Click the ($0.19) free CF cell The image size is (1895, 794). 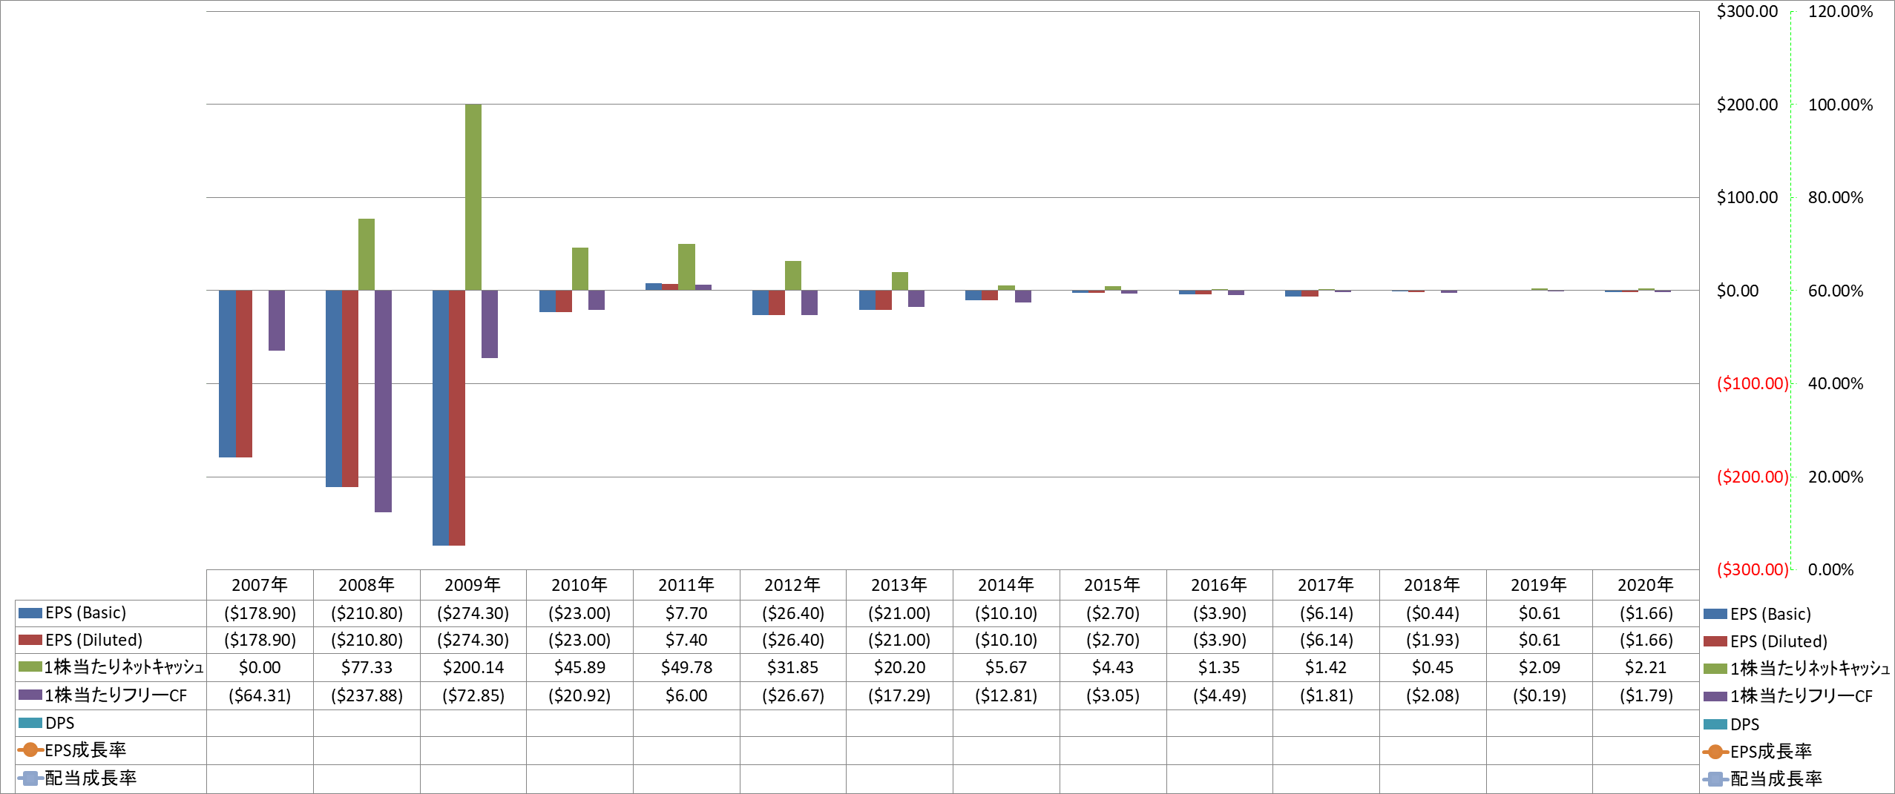coord(1539,695)
